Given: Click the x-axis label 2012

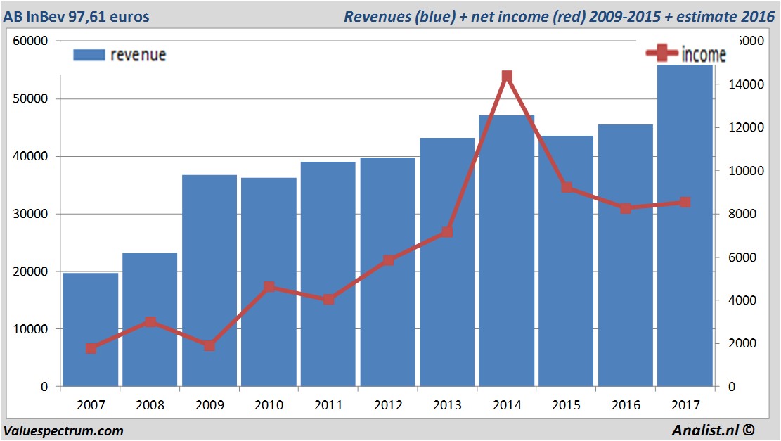Looking at the screenshot, I should [387, 404].
